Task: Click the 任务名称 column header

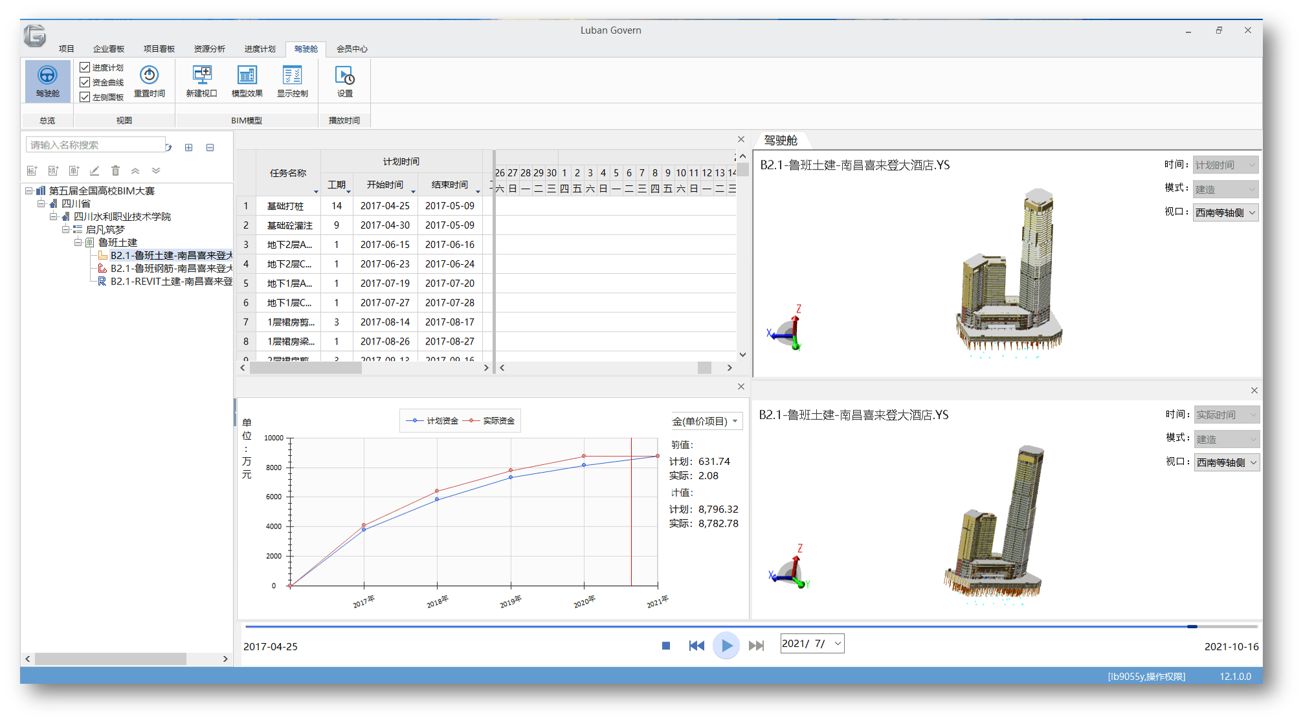Action: coord(288,173)
